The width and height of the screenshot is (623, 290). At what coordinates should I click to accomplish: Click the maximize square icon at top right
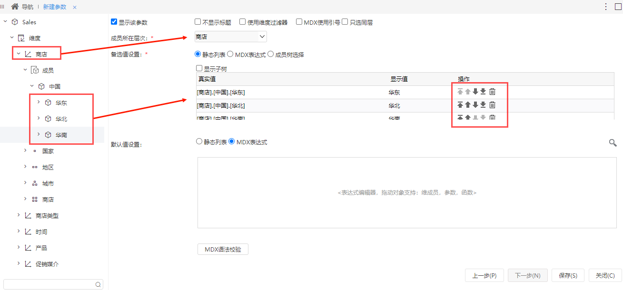point(618,7)
